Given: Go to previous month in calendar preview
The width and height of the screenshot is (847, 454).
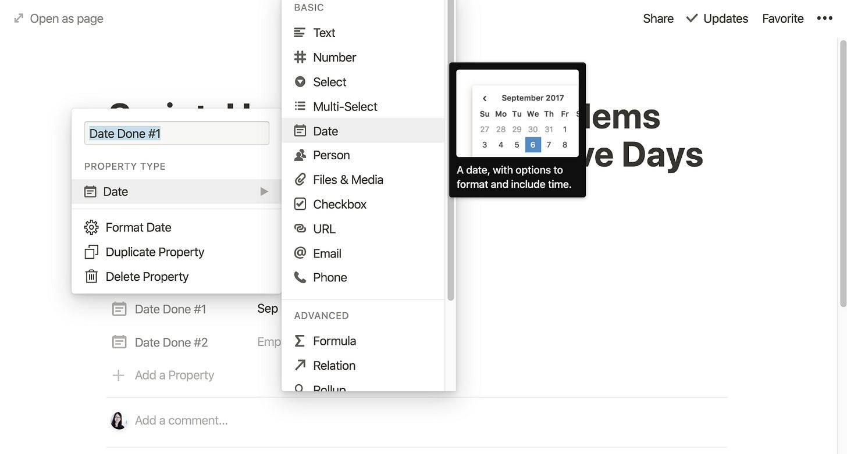Looking at the screenshot, I should (484, 98).
